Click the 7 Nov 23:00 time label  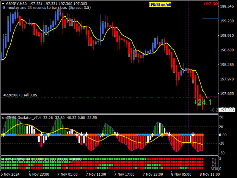coord(153,174)
